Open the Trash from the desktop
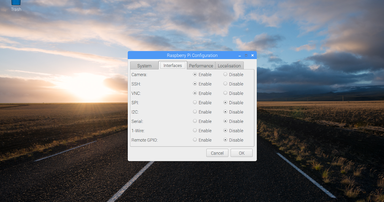 pos(16,4)
